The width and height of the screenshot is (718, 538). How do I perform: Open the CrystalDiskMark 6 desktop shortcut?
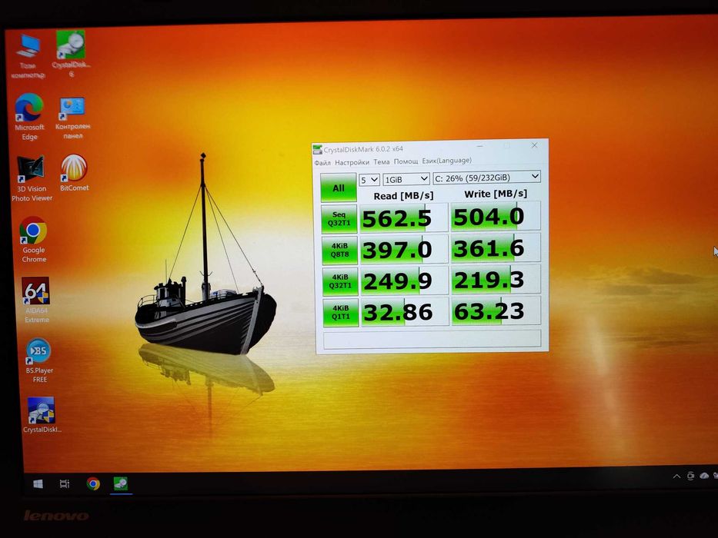(71, 54)
